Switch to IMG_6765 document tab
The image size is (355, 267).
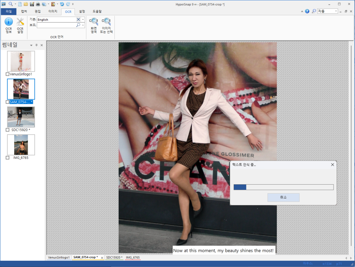coord(133,258)
